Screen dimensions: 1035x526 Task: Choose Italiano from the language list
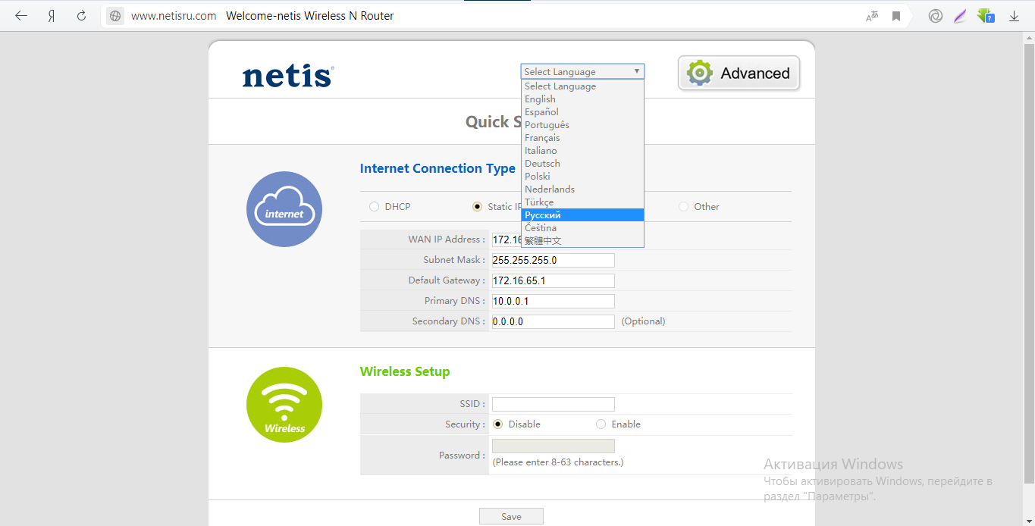point(582,151)
